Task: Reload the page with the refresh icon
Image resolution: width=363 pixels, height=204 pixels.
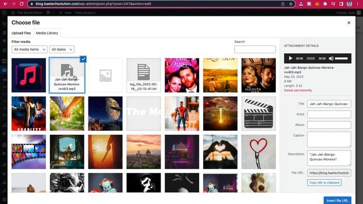Action: click(x=22, y=4)
